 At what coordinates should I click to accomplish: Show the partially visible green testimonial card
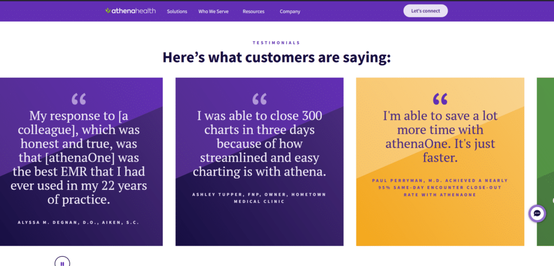tap(545, 161)
